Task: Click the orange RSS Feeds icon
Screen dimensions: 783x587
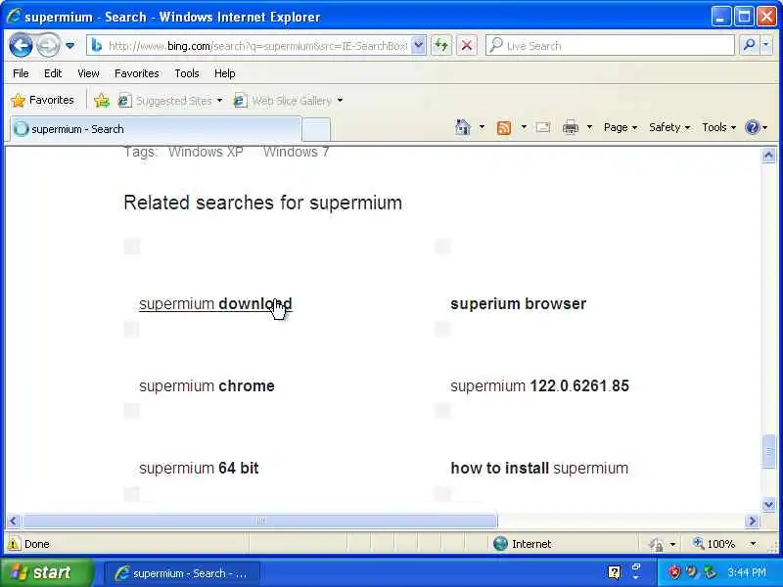Action: (x=504, y=128)
